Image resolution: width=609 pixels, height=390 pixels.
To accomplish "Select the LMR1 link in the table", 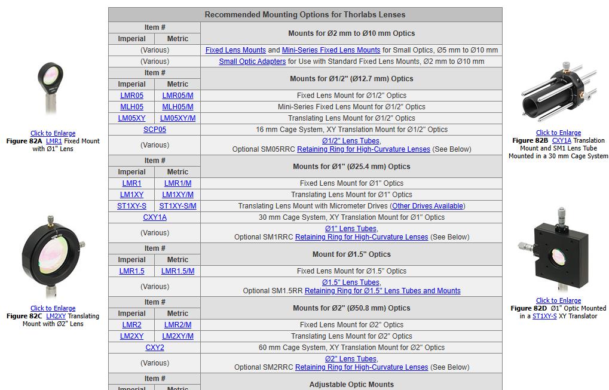I will [131, 183].
